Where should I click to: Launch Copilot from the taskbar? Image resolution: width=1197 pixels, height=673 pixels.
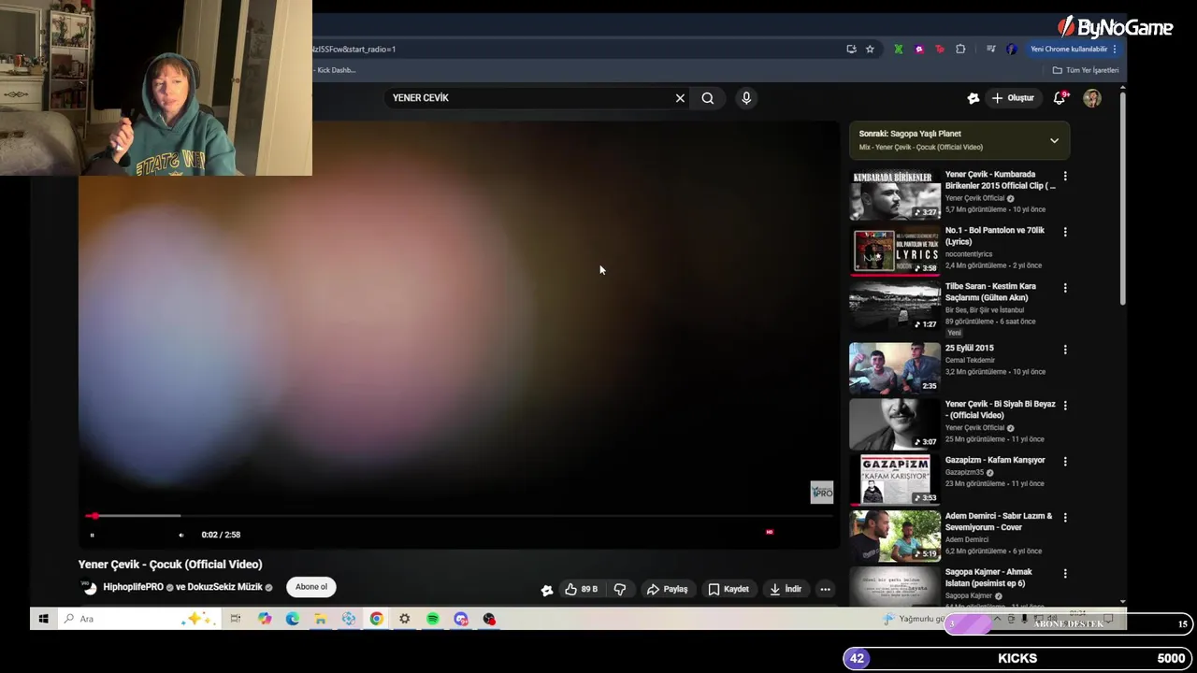click(265, 619)
